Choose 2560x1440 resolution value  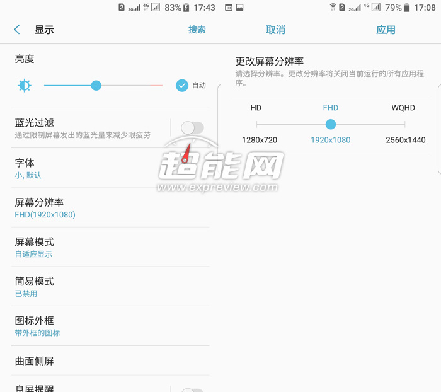click(x=406, y=140)
